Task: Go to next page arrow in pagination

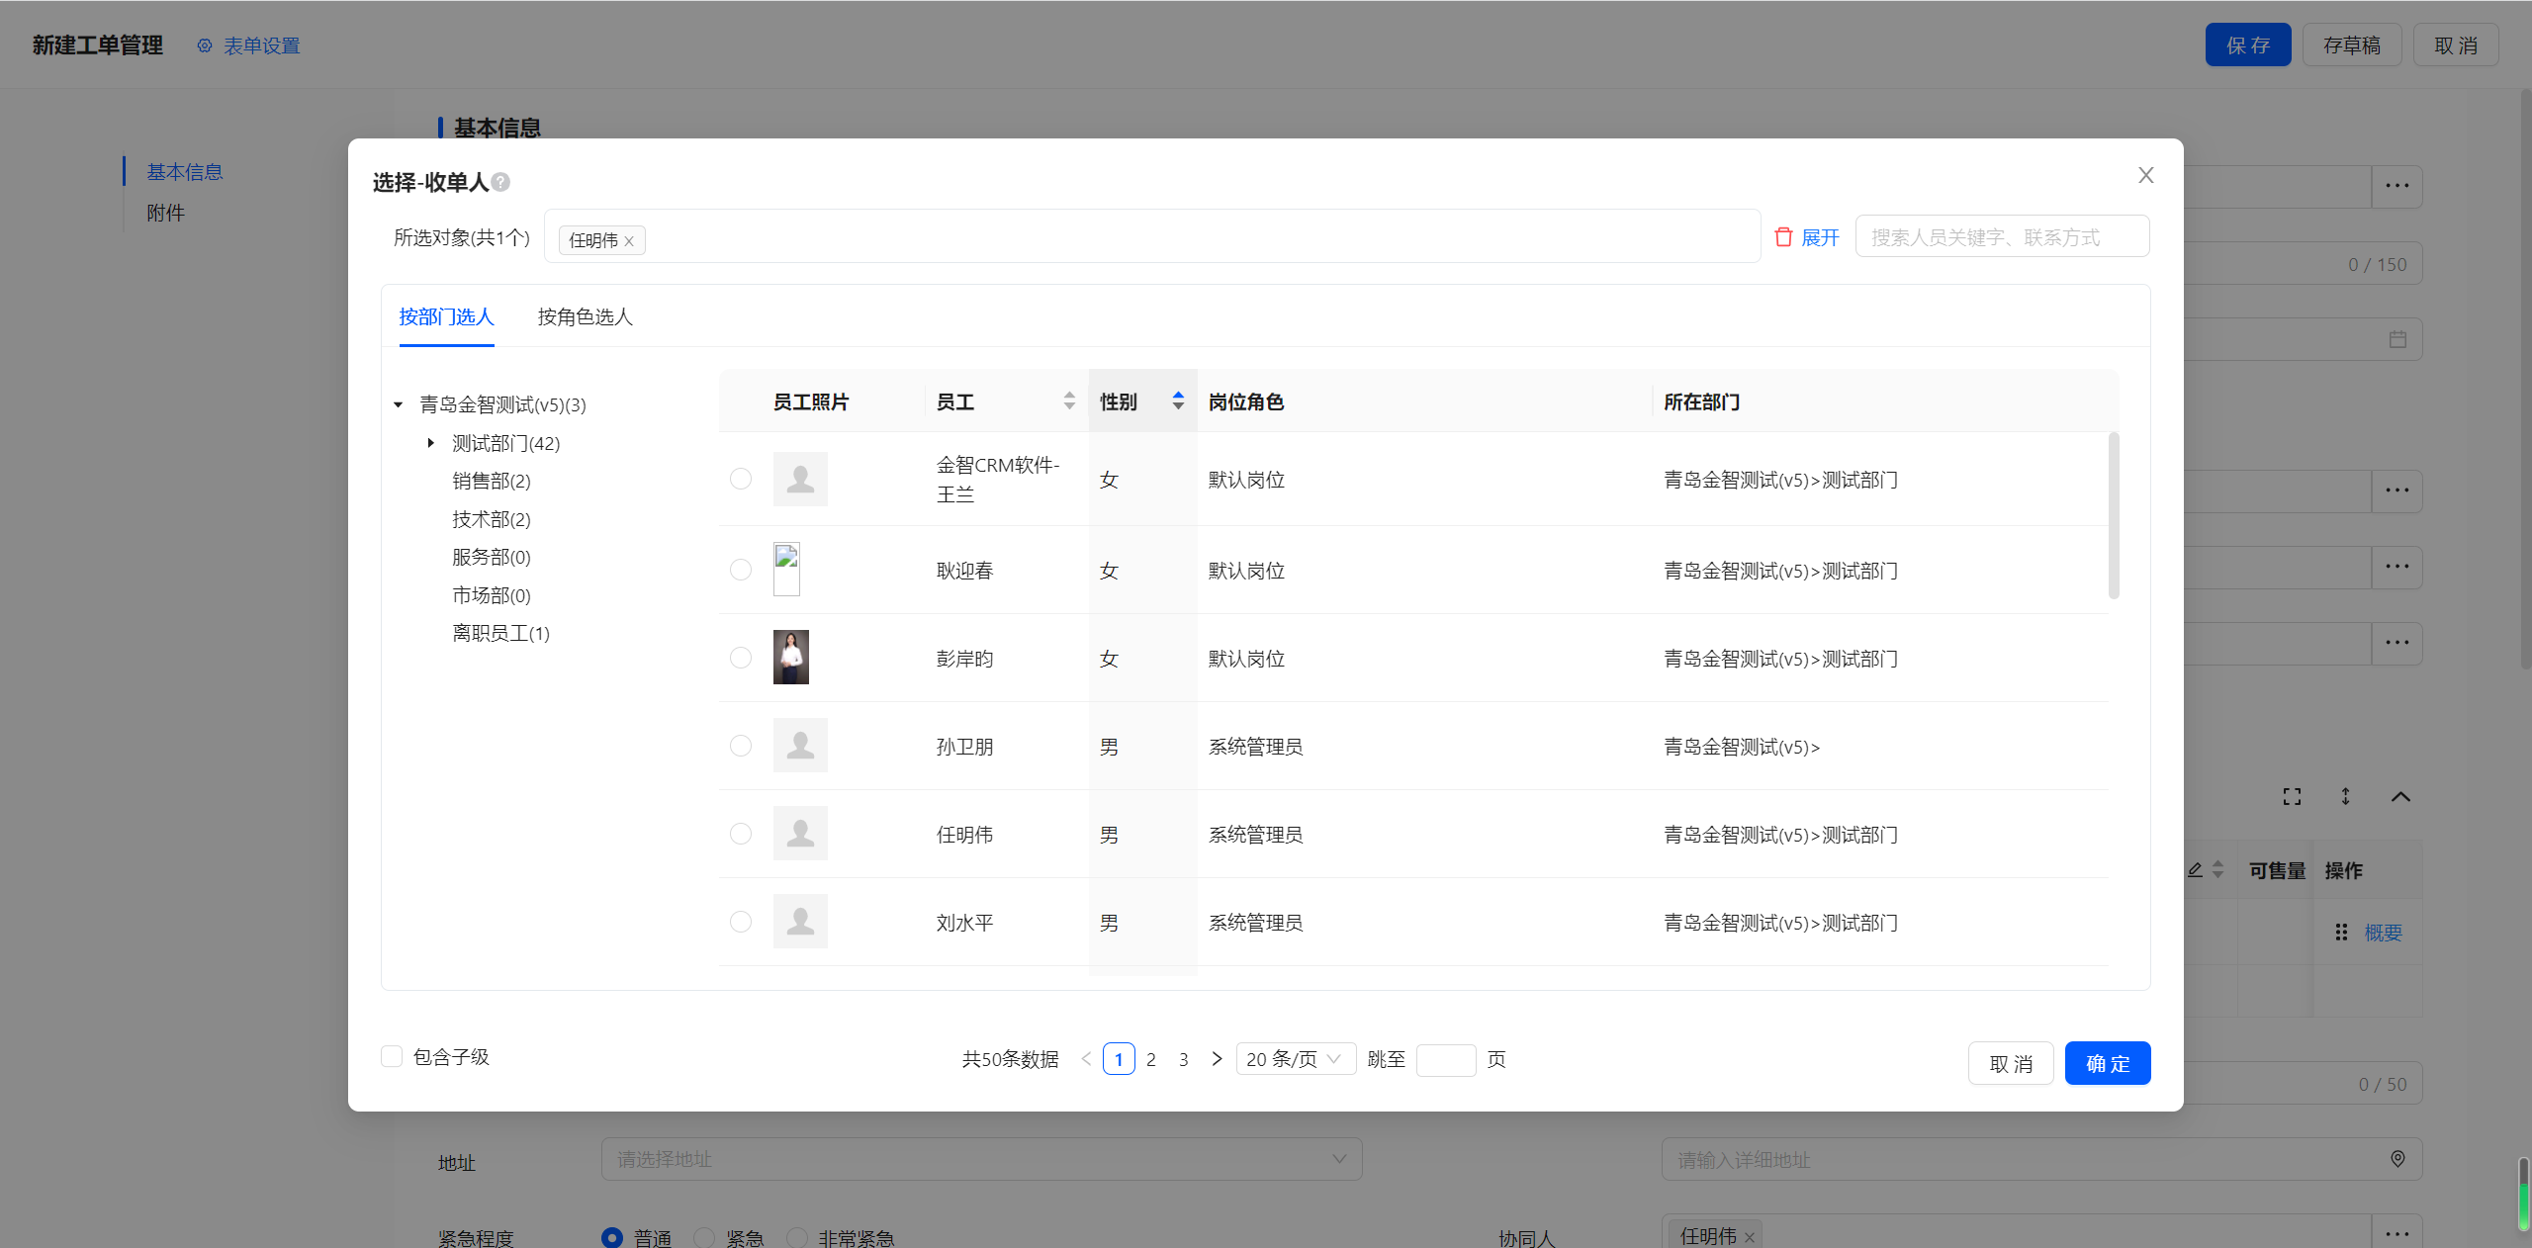Action: coord(1217,1059)
